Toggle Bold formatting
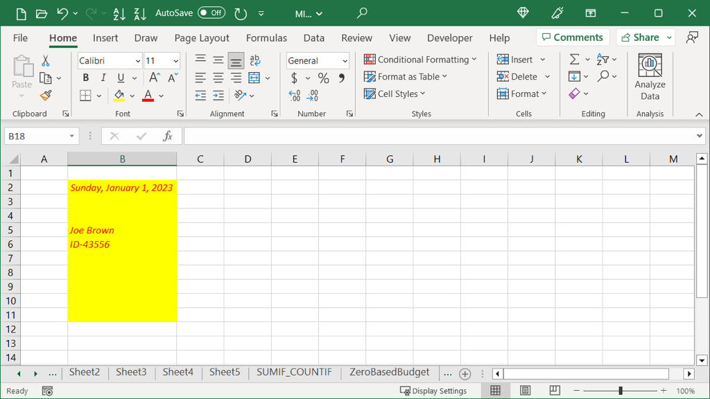Image resolution: width=710 pixels, height=399 pixels. coord(86,78)
